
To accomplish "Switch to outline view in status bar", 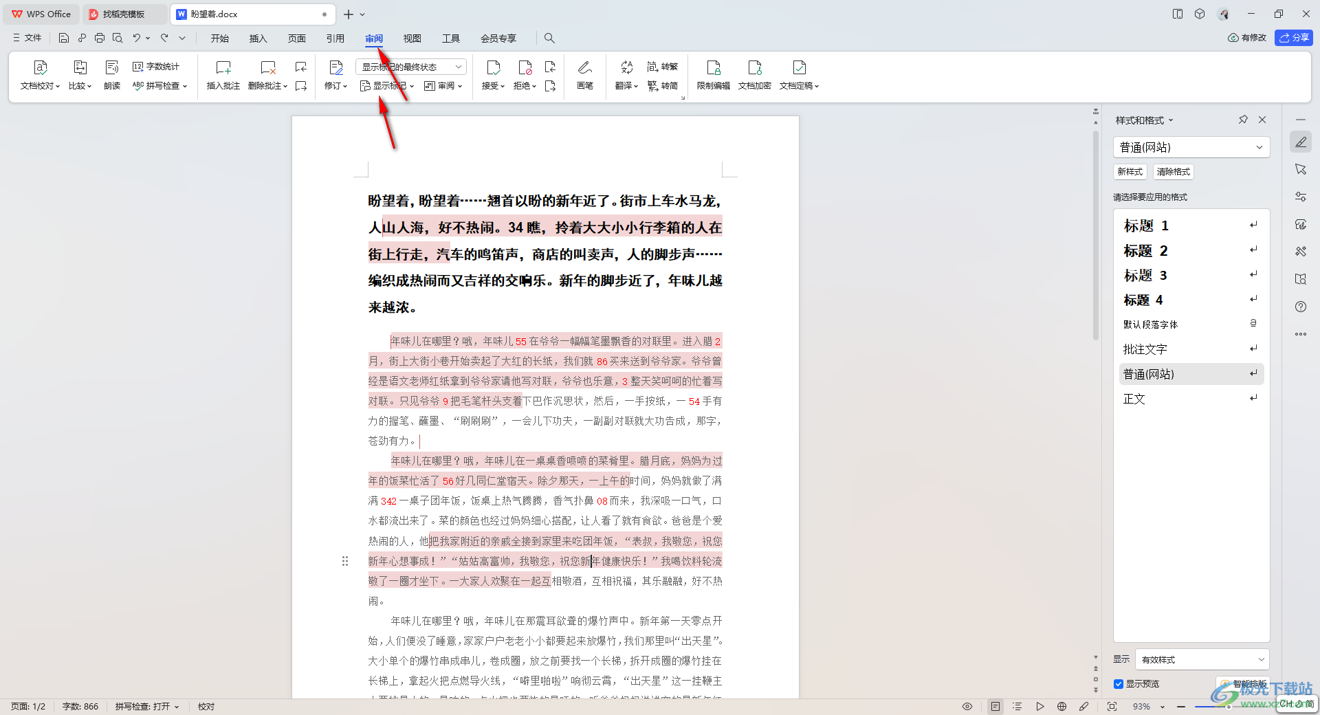I will click(1017, 707).
